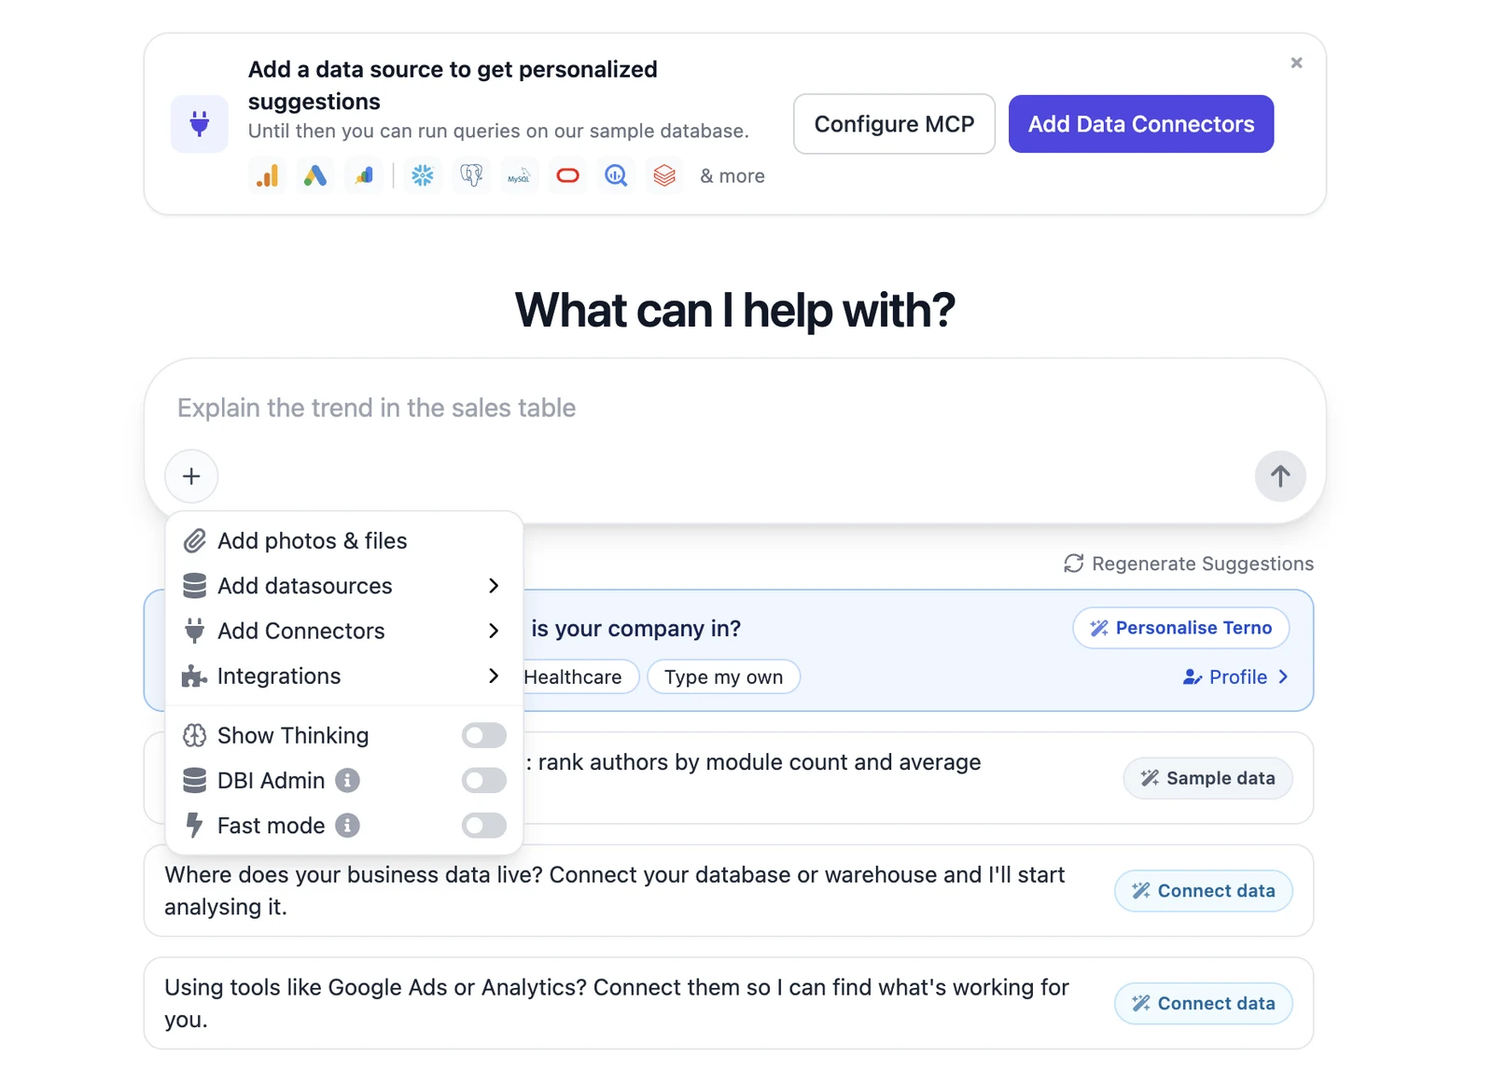Expand the Integrations submenu chevron

click(494, 675)
